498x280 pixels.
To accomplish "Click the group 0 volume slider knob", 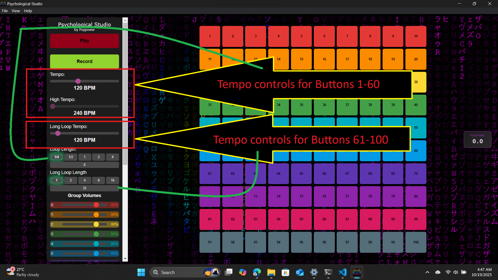I will (96, 205).
